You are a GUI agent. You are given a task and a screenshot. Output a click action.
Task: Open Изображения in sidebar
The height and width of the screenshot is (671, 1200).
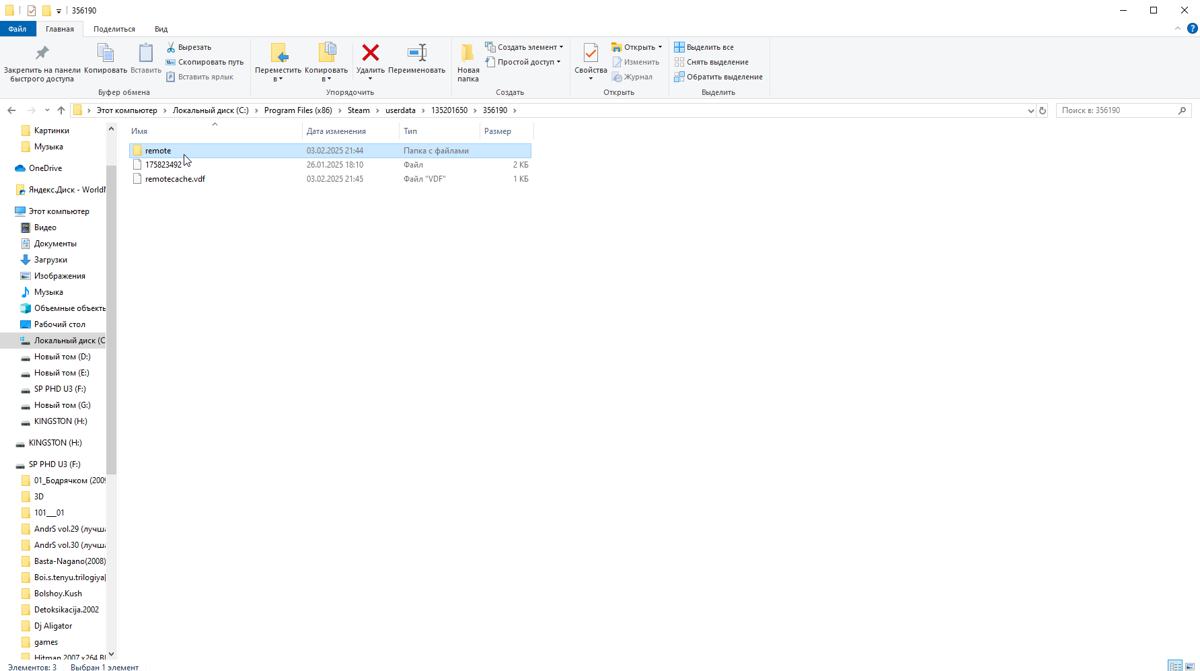(59, 276)
